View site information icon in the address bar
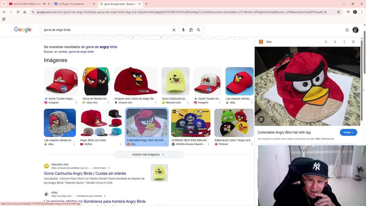The width and height of the screenshot is (366, 206). [x=33, y=12]
